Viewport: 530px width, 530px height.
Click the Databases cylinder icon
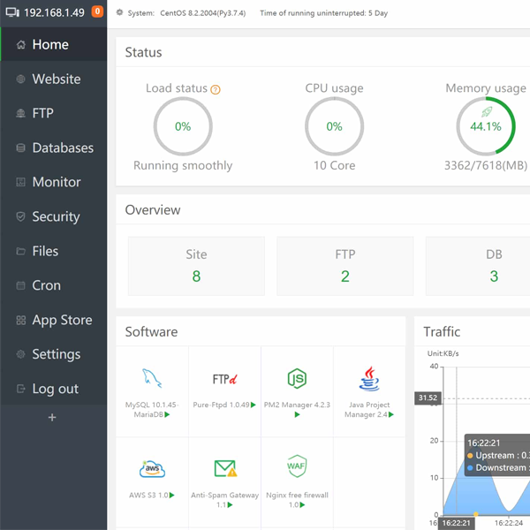[20, 148]
